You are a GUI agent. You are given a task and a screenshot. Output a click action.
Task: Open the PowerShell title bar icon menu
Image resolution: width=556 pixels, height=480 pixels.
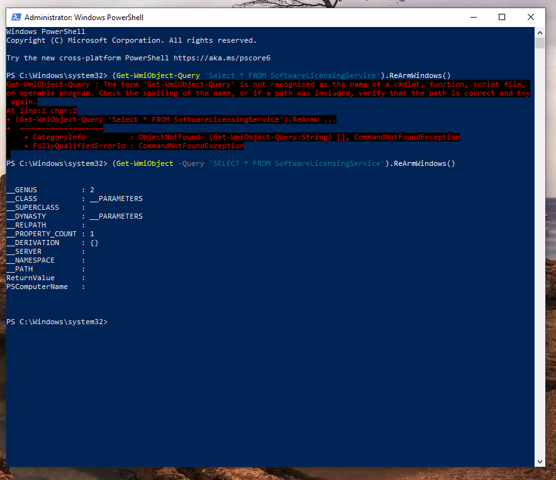(16, 17)
